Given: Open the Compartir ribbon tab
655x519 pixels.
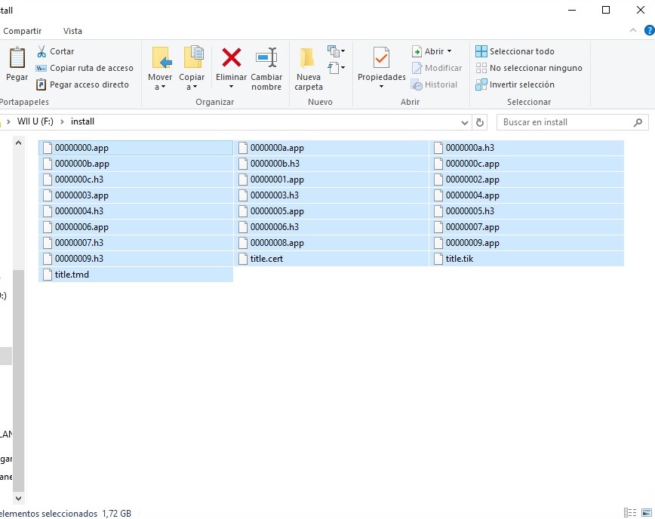Looking at the screenshot, I should click(x=23, y=31).
